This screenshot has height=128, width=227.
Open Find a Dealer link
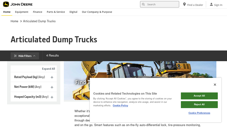click(195, 5)
